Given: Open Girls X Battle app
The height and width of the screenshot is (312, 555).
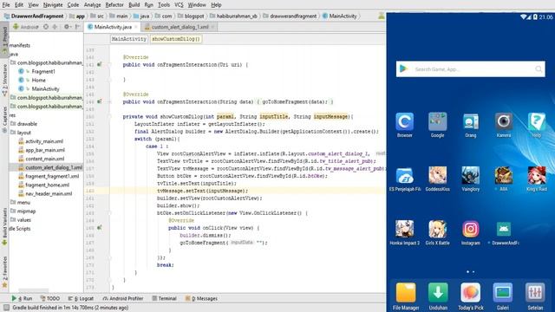Looking at the screenshot, I should (437, 229).
